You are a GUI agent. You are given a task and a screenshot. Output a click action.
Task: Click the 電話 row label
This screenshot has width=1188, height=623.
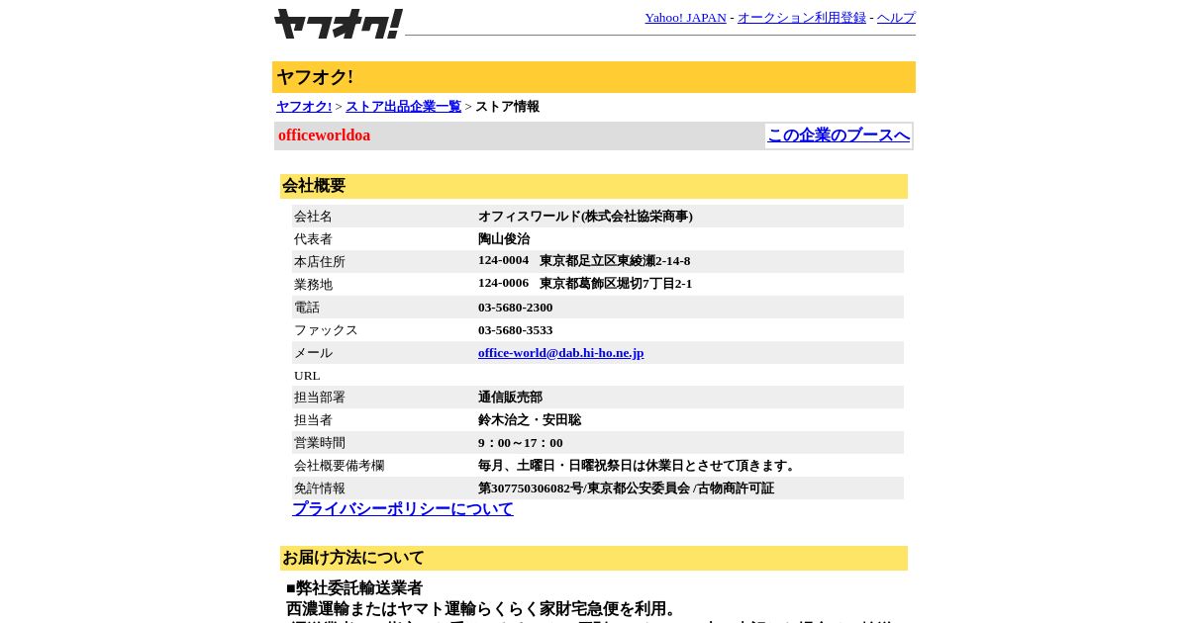coord(307,308)
